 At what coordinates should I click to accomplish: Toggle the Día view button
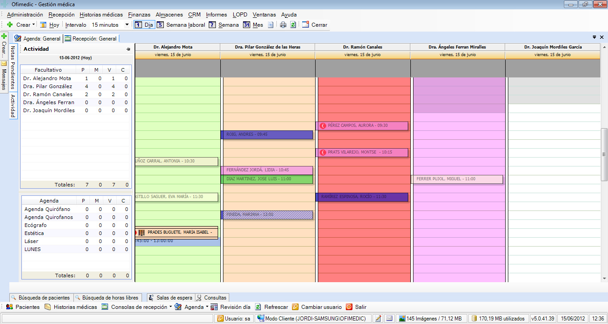[144, 25]
